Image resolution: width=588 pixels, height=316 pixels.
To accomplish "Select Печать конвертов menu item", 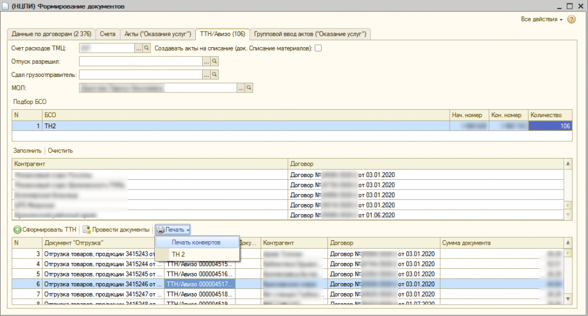I will pyautogui.click(x=196, y=242).
